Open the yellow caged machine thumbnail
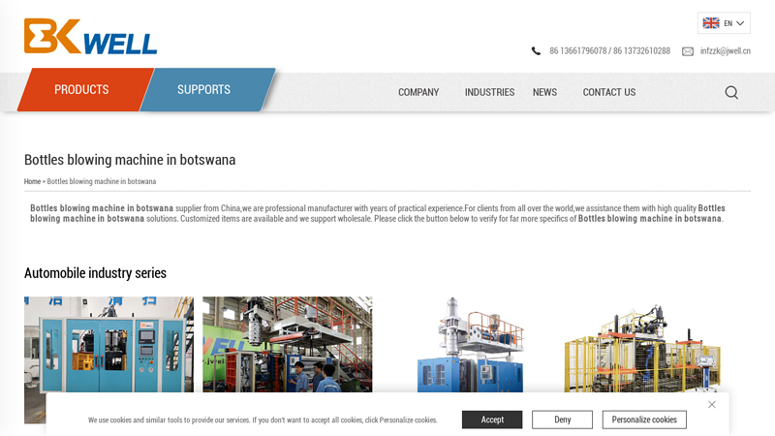Viewport: 775px width, 436px height. 643,348
